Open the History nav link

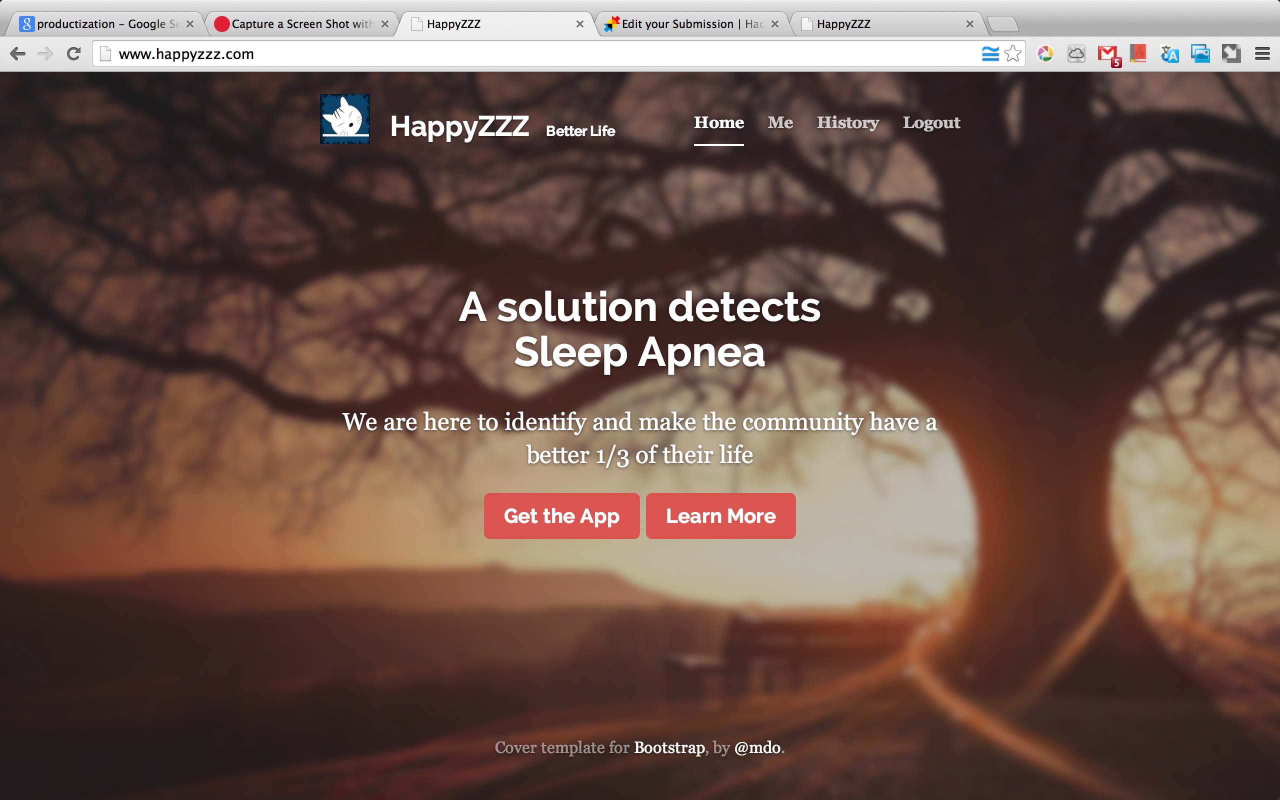(x=847, y=122)
